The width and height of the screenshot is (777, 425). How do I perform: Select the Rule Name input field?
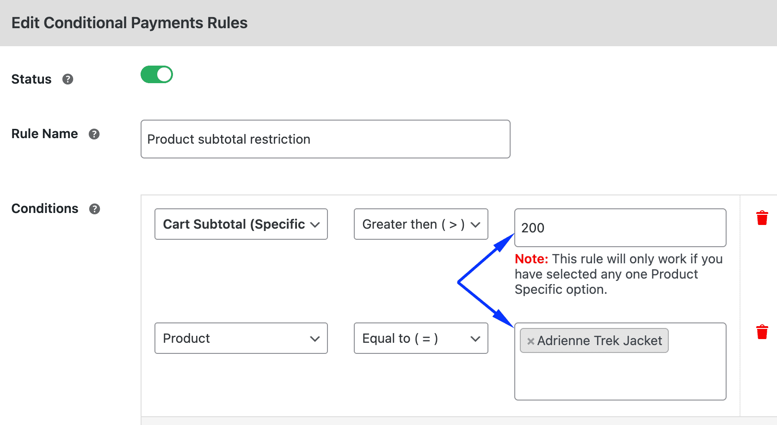tap(325, 139)
